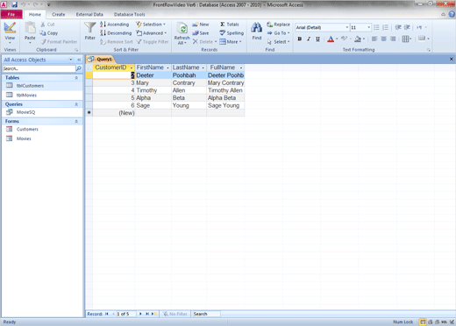Align text right
Image resolution: width=456 pixels, height=326 pixels.
(x=393, y=39)
